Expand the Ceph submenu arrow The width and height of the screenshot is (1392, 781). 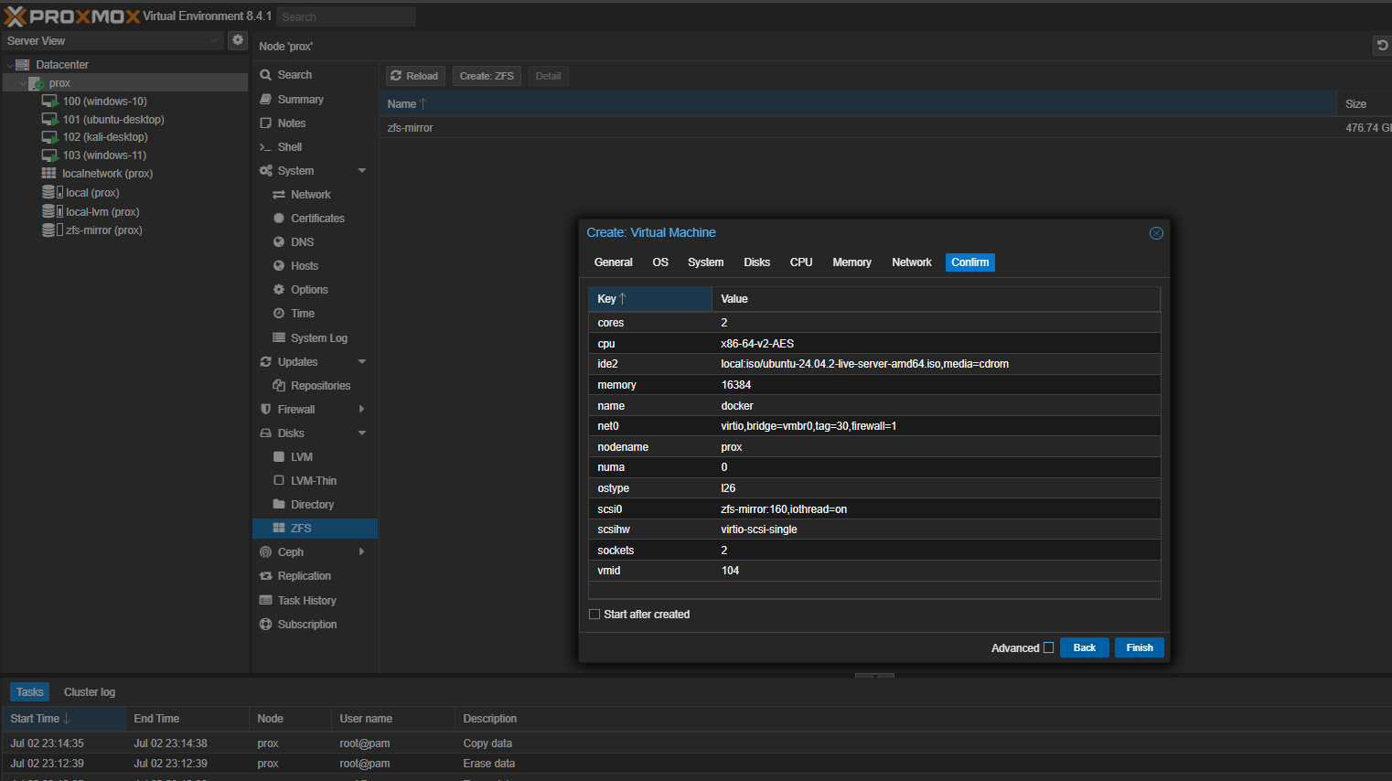click(x=362, y=552)
